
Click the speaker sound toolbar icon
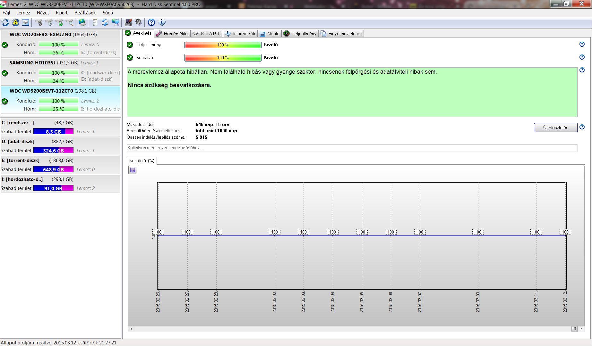point(139,22)
